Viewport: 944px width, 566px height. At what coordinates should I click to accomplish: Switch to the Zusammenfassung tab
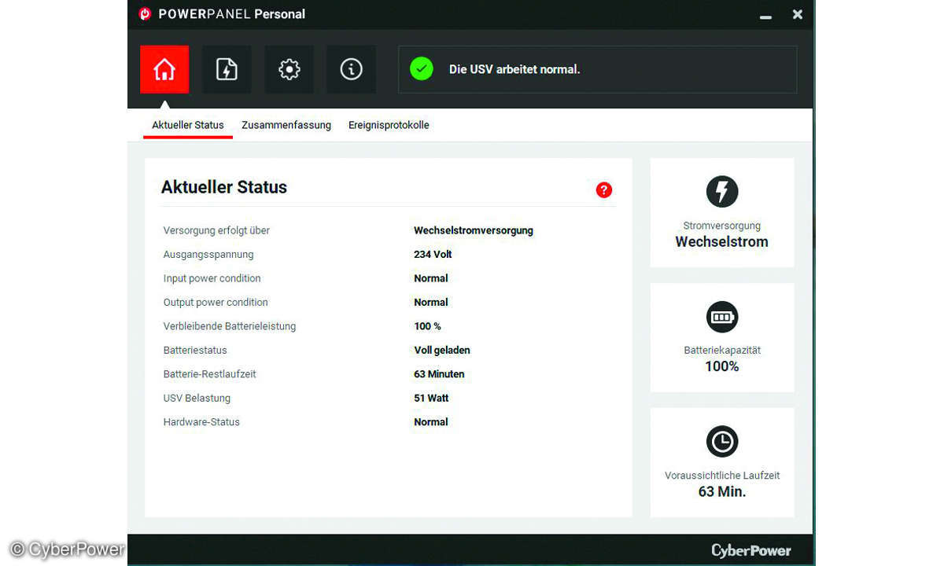(286, 125)
